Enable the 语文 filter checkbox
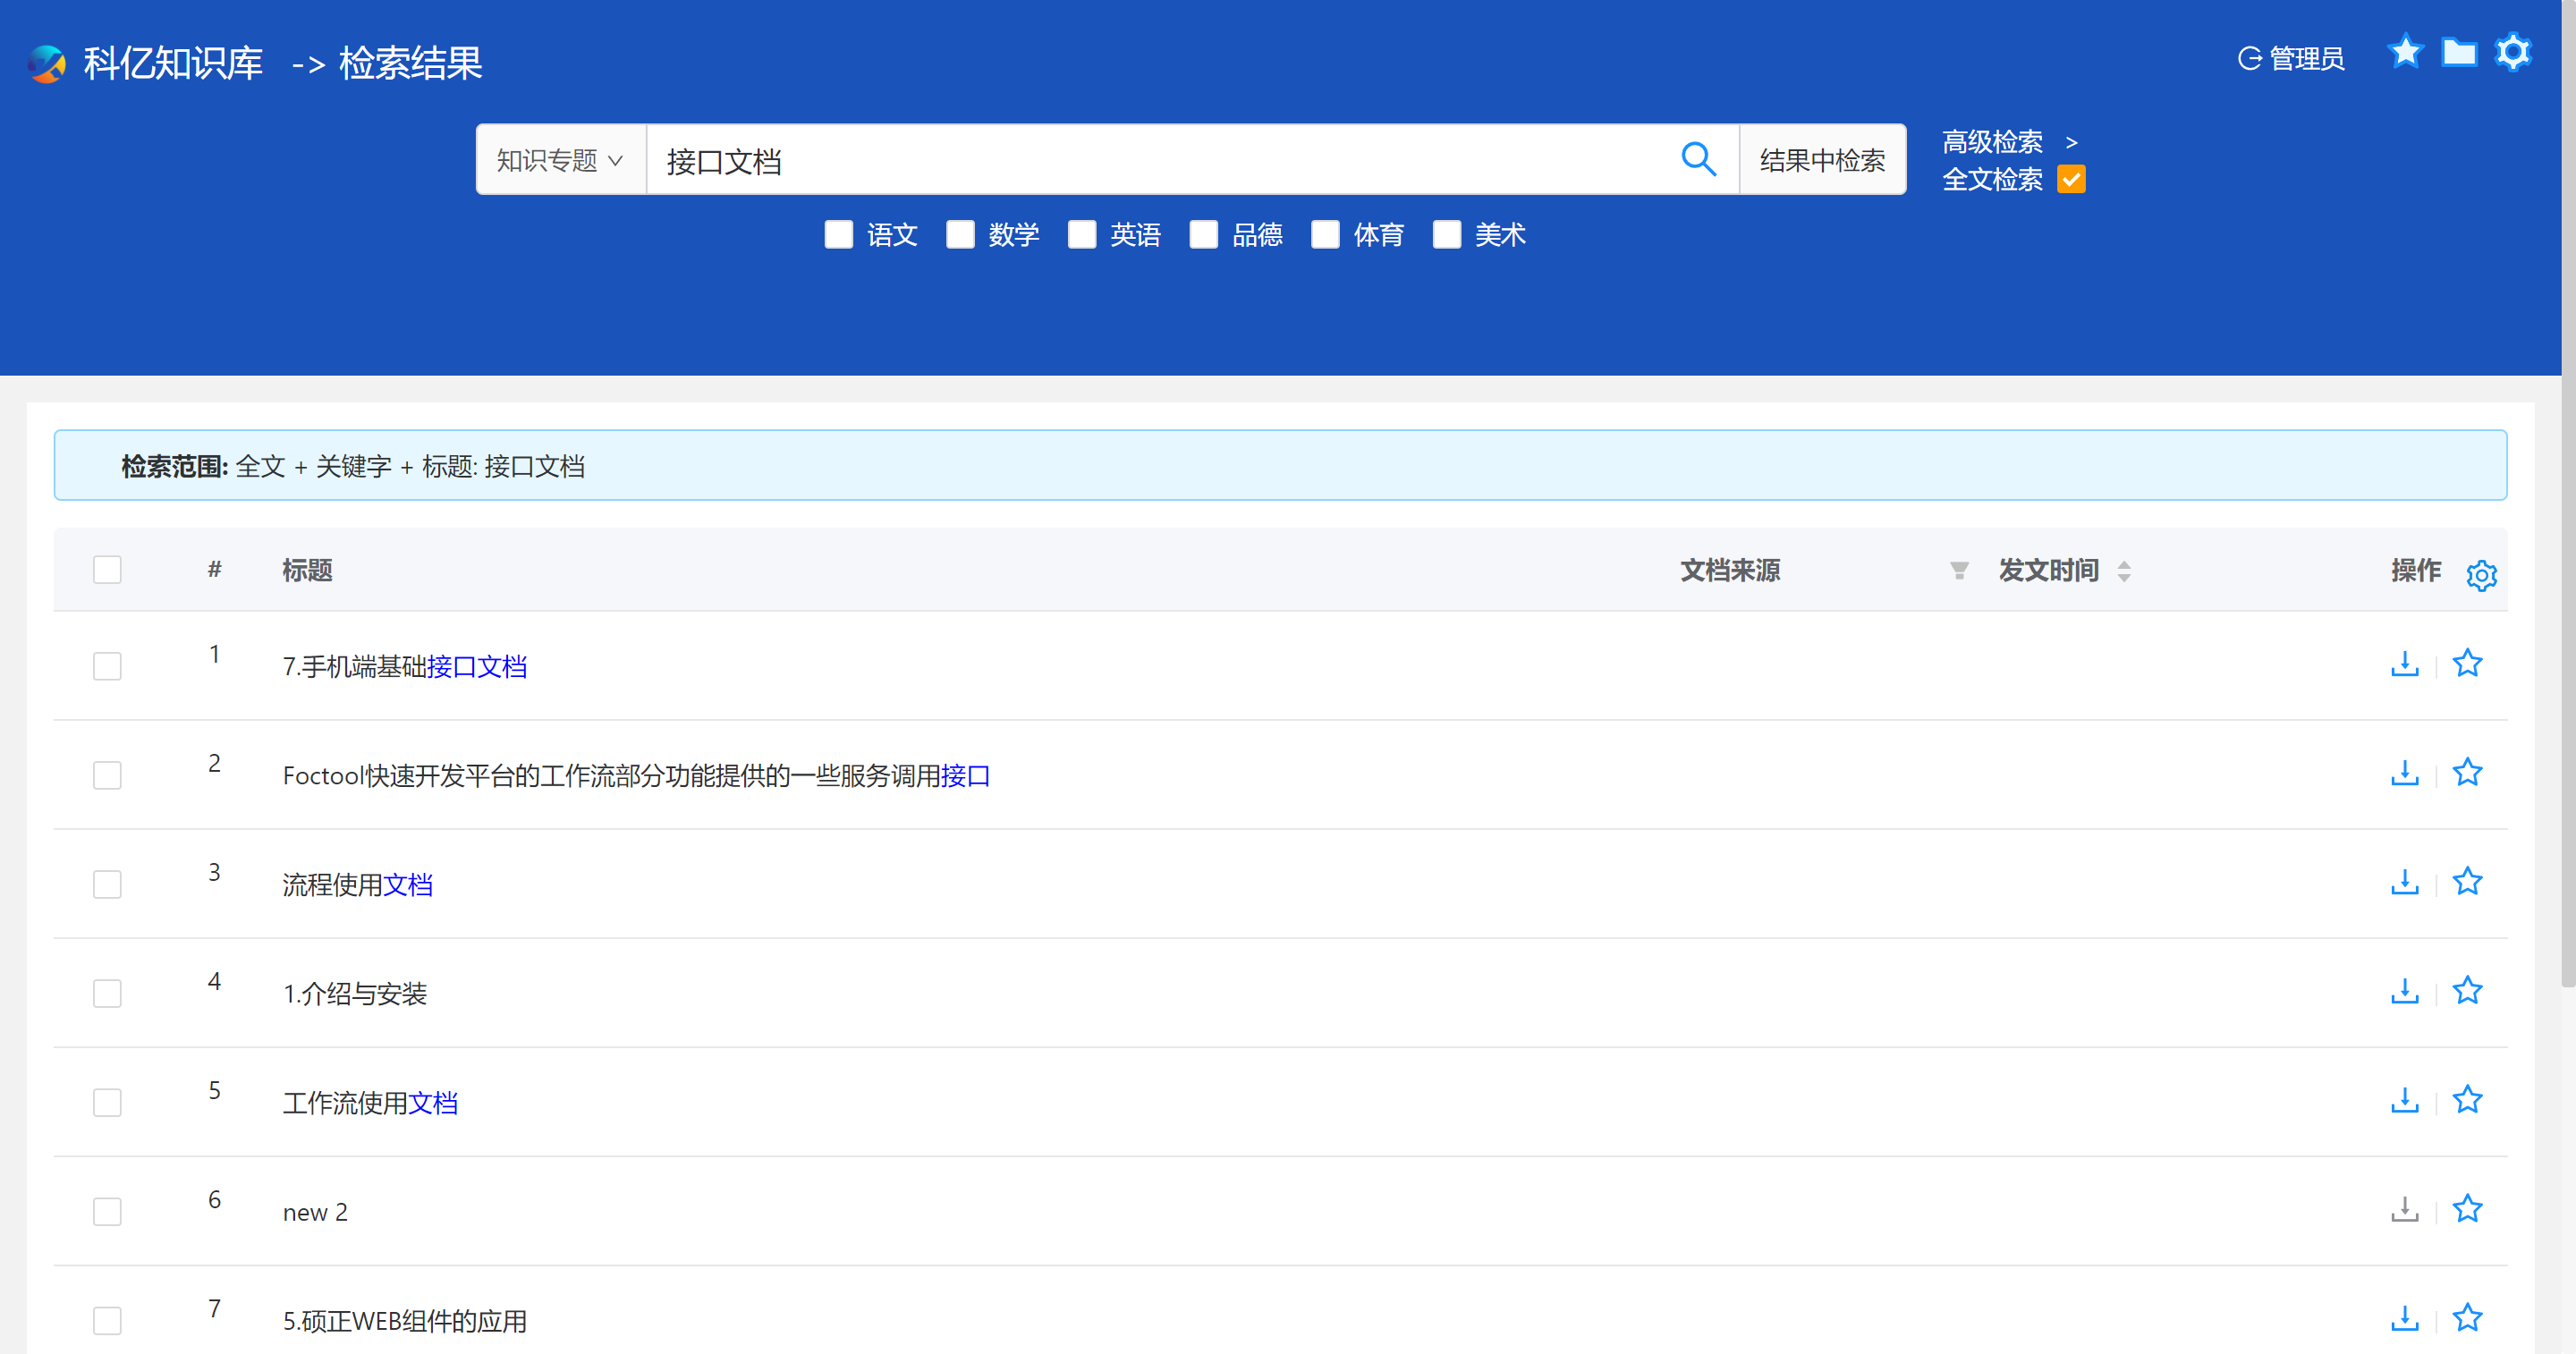The image size is (2576, 1354). [838, 235]
